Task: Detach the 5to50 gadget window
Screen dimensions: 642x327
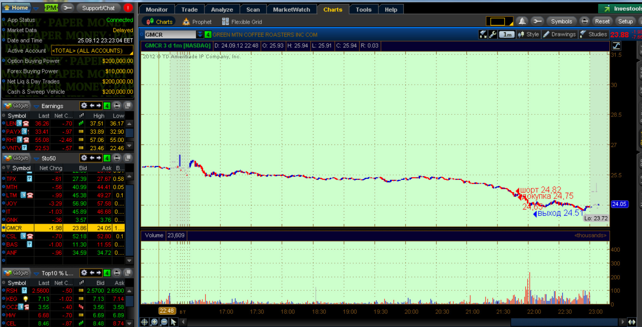Action: tap(128, 158)
